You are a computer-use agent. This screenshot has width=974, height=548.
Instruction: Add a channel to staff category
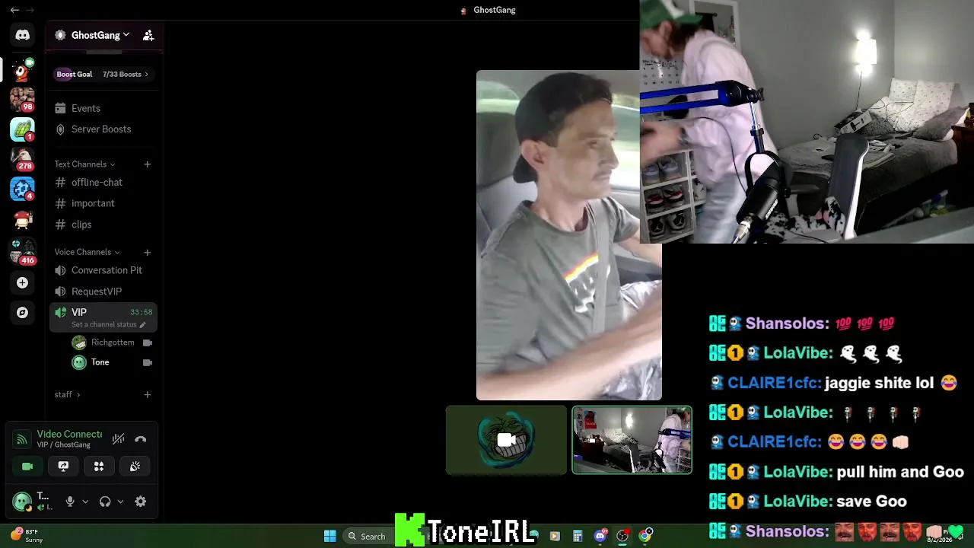point(147,394)
